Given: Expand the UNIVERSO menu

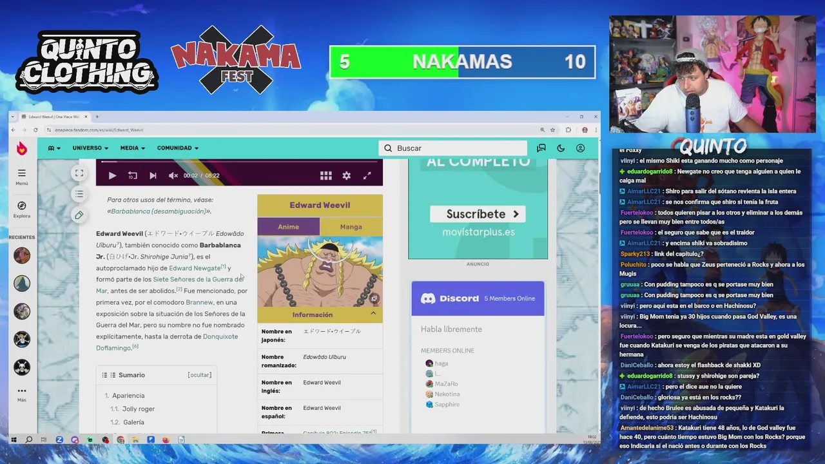Looking at the screenshot, I should click(90, 148).
